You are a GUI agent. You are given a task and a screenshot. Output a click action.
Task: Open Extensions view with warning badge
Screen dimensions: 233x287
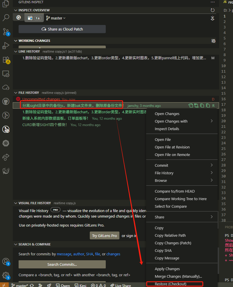[6, 60]
